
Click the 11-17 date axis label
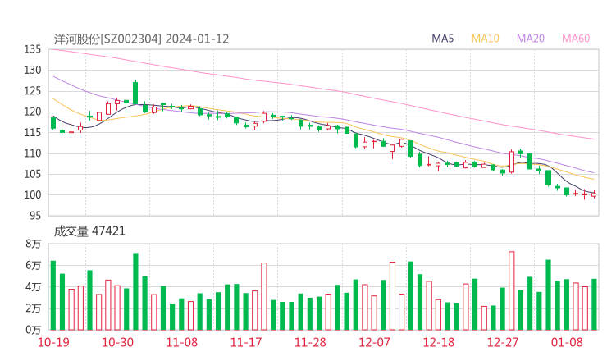tap(246, 342)
